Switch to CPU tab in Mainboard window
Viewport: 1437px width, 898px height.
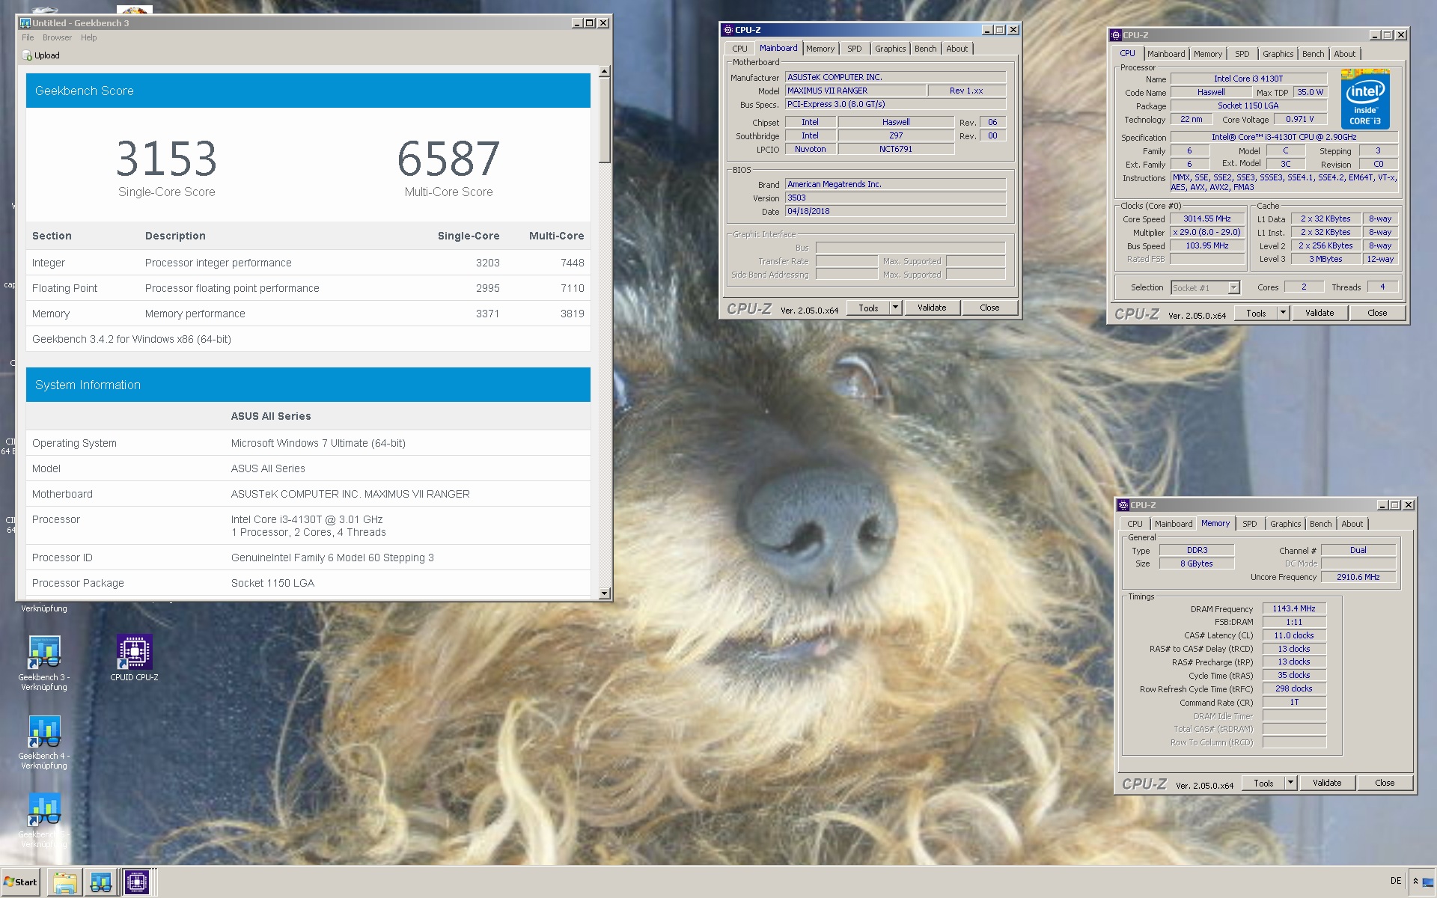pyautogui.click(x=739, y=49)
